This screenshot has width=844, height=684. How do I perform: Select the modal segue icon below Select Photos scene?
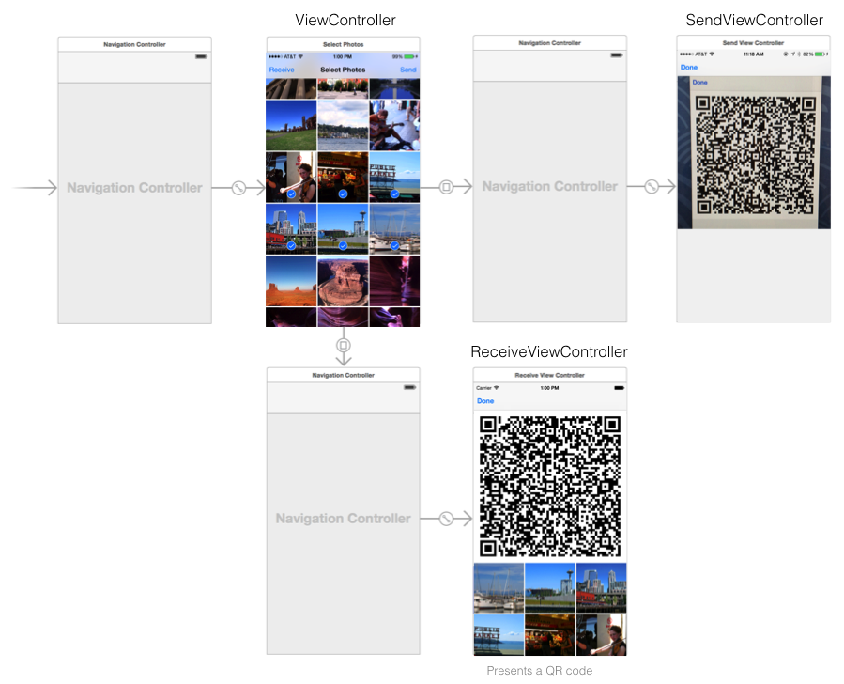pos(344,345)
